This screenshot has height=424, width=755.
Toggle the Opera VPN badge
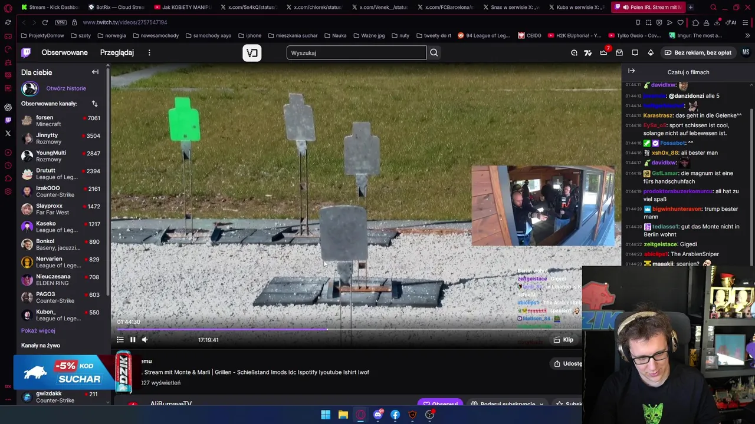point(61,22)
